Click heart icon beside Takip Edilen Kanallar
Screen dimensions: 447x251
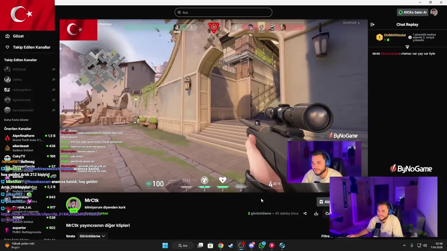tap(7, 47)
